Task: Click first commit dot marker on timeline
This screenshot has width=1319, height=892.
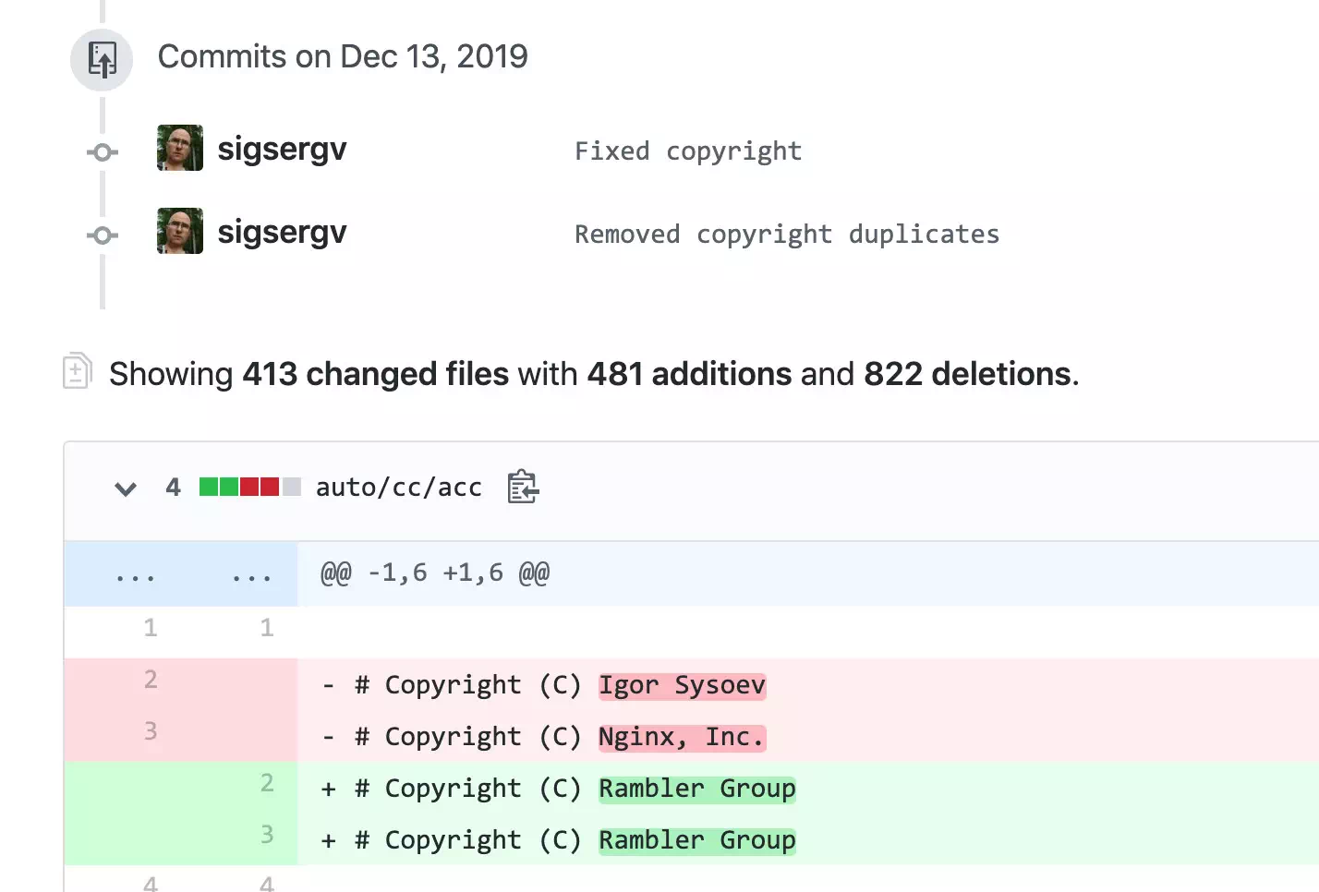Action: [x=102, y=152]
